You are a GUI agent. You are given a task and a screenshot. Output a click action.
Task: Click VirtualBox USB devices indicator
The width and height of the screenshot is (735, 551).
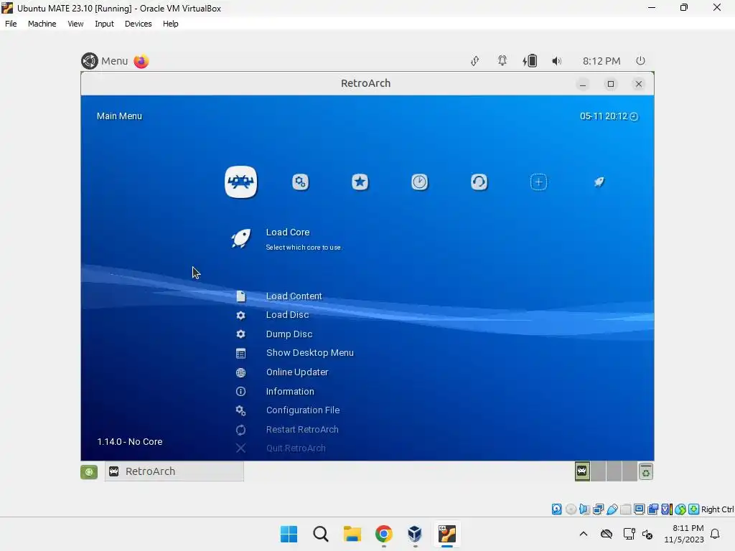click(x=612, y=509)
